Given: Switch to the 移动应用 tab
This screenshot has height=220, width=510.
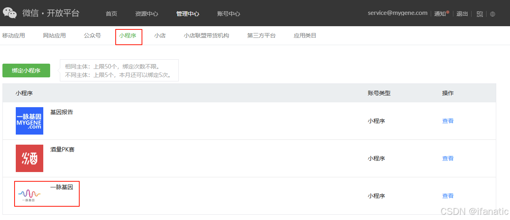Looking at the screenshot, I should [13, 35].
